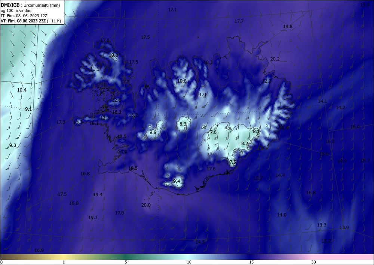
Task: Click the map value 8.1
Action: tap(256, 131)
